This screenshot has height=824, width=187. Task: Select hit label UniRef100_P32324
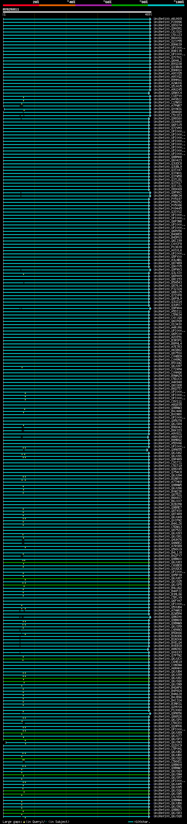[168, 289]
